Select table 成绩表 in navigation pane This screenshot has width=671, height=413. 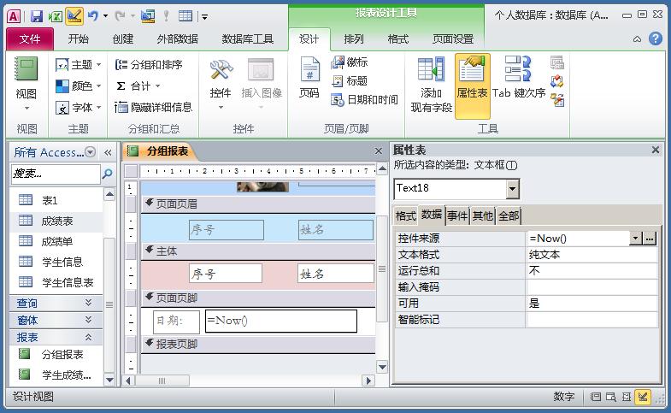click(x=56, y=221)
